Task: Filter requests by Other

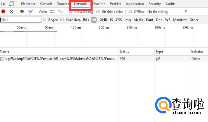Action: [x=194, y=20]
